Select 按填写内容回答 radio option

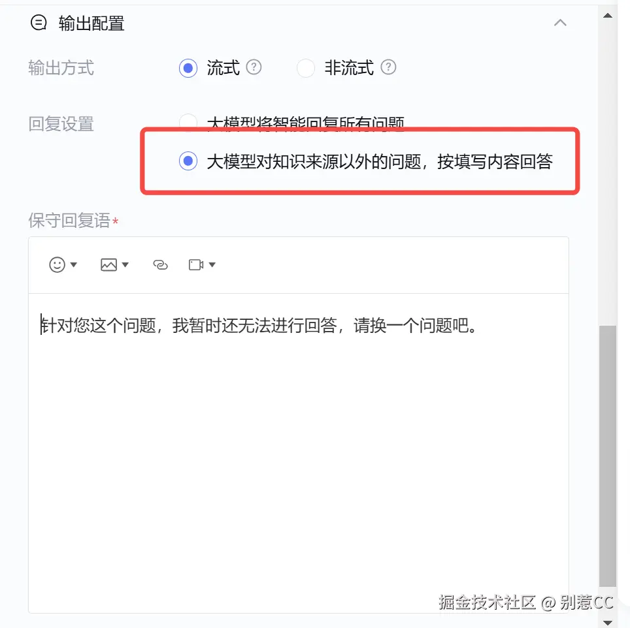(x=188, y=161)
